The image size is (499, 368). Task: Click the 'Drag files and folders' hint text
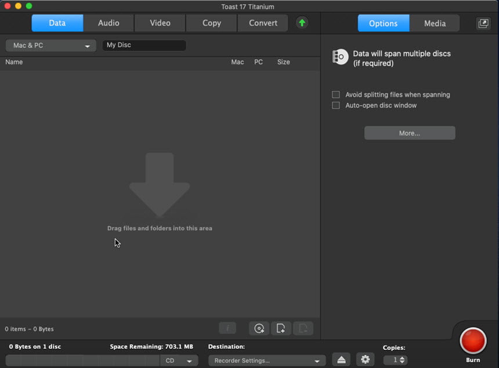coord(160,228)
